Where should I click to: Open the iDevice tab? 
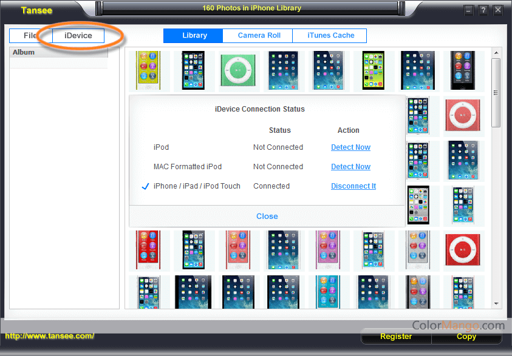pos(78,36)
